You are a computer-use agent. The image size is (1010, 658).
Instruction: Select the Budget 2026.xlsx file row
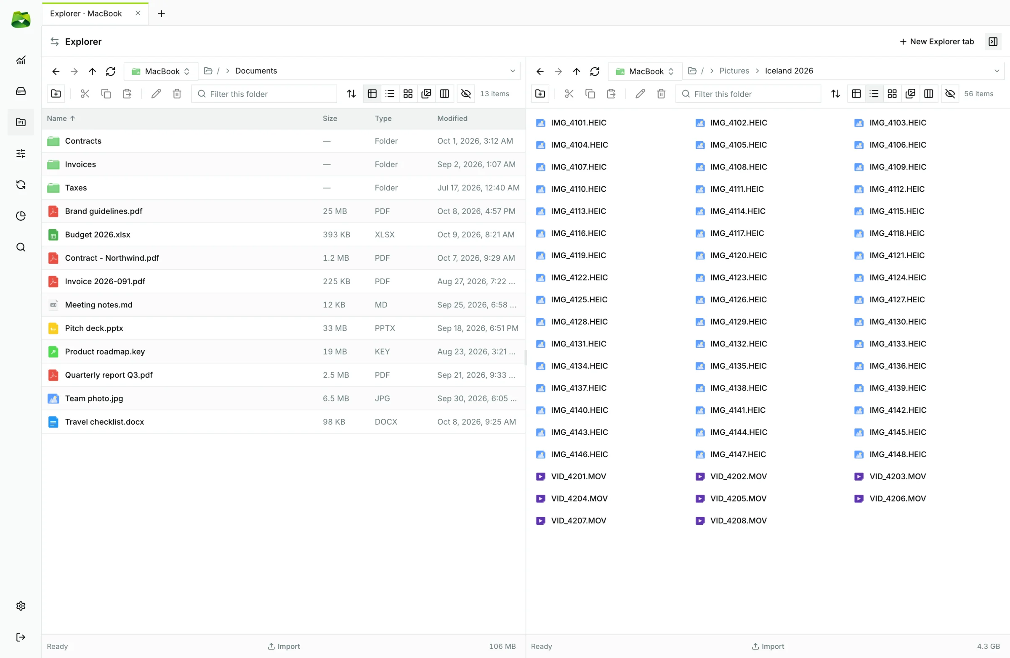coord(284,235)
